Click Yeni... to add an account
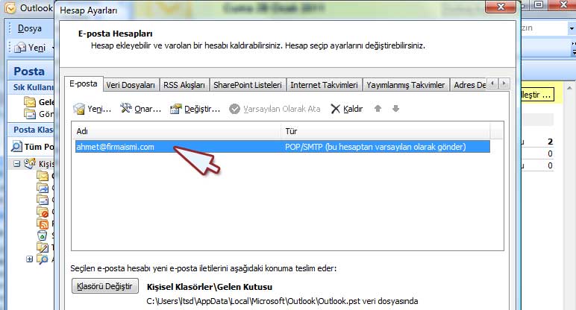The height and width of the screenshot is (310, 576). [99, 109]
